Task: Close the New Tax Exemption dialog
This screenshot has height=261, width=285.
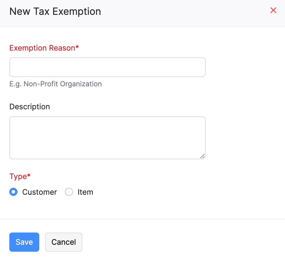Action: click(x=273, y=10)
